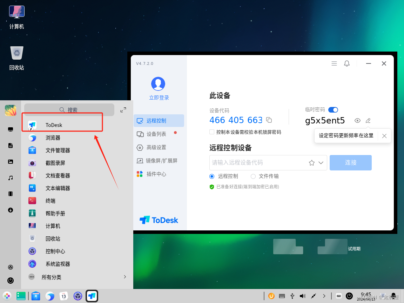Screen dimensions: 404x303
Task: Click the 连接 button
Action: (x=351, y=163)
